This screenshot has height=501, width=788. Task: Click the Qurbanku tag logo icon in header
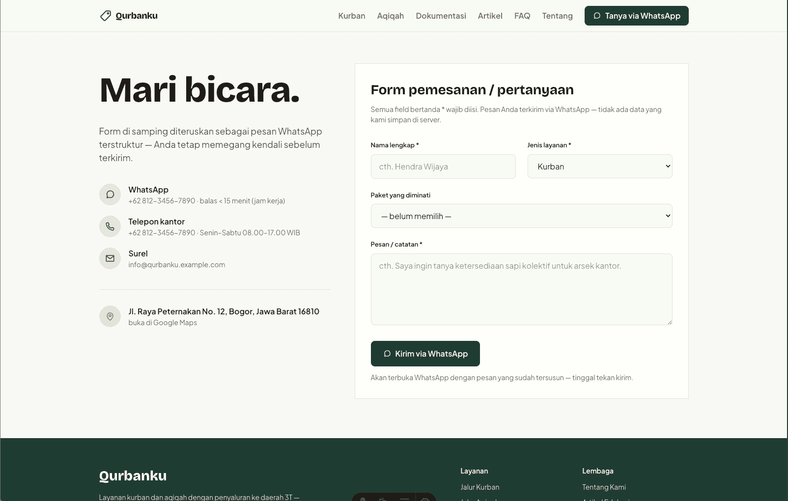(105, 16)
